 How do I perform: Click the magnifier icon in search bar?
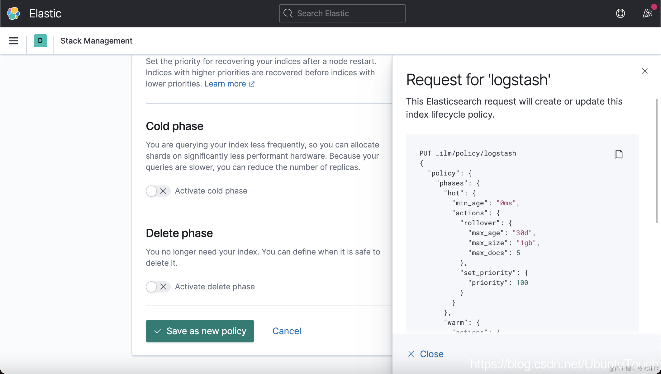(288, 13)
